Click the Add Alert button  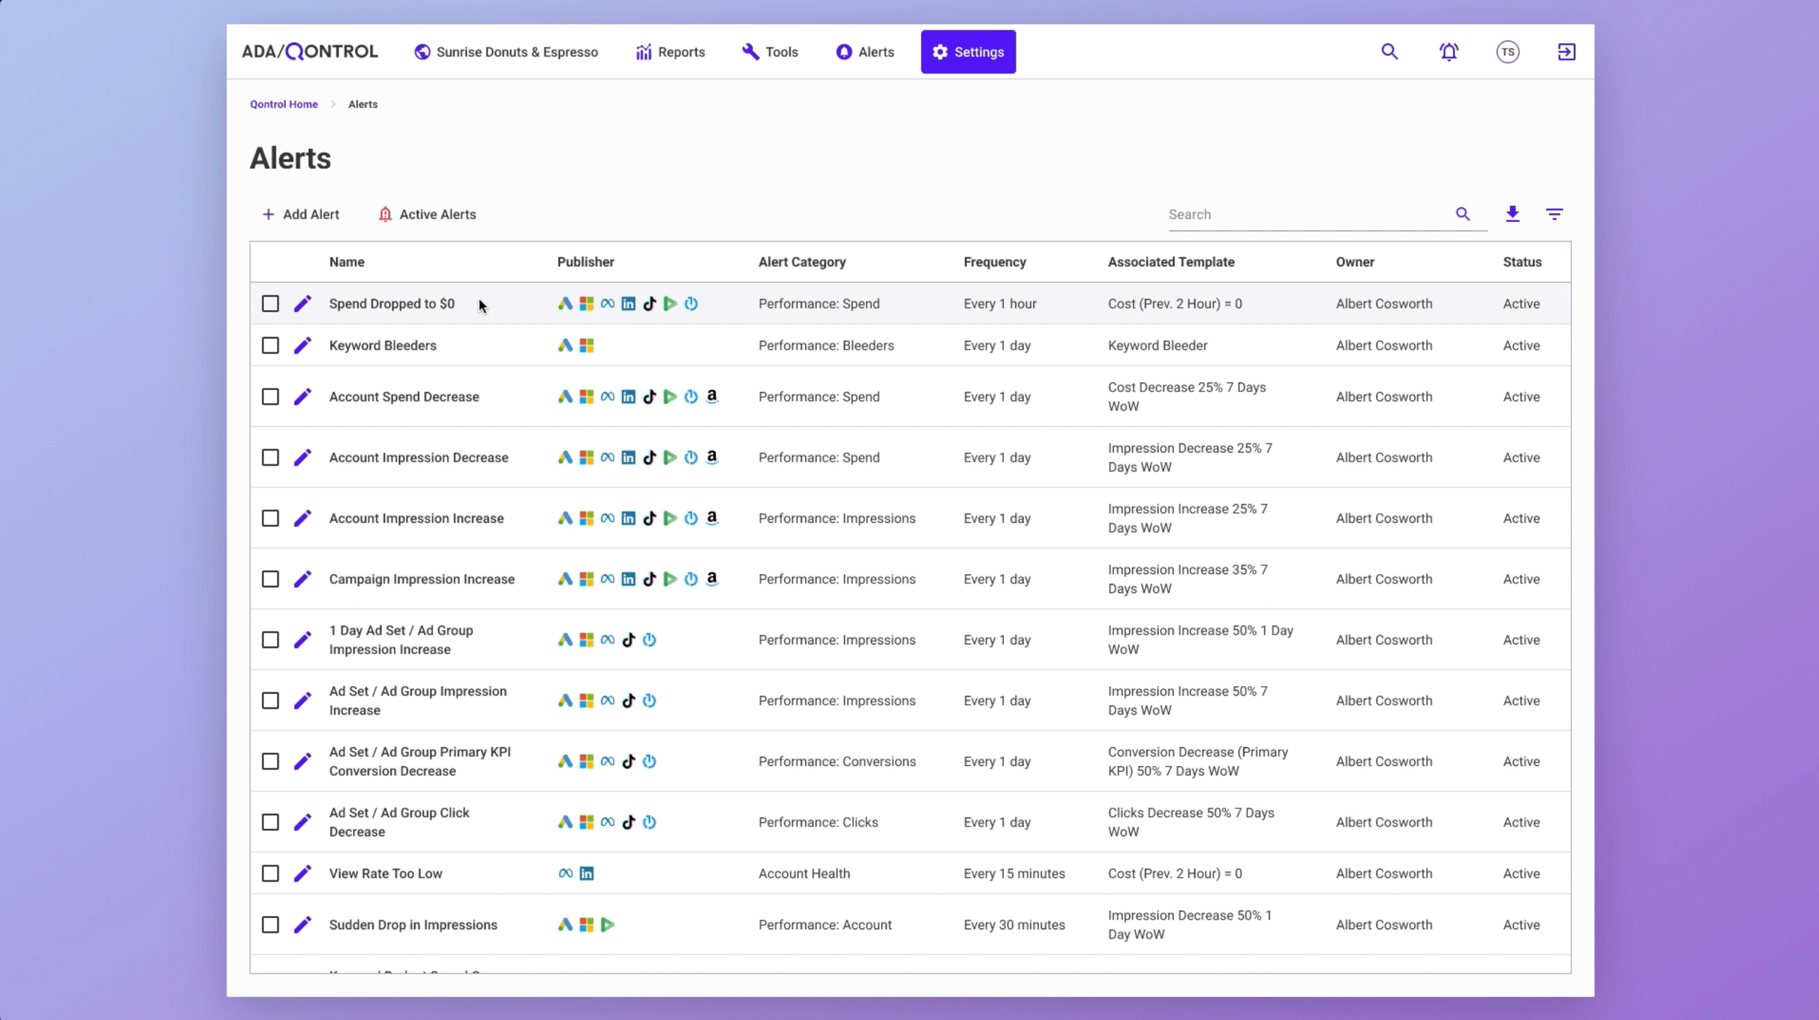pyautogui.click(x=300, y=215)
